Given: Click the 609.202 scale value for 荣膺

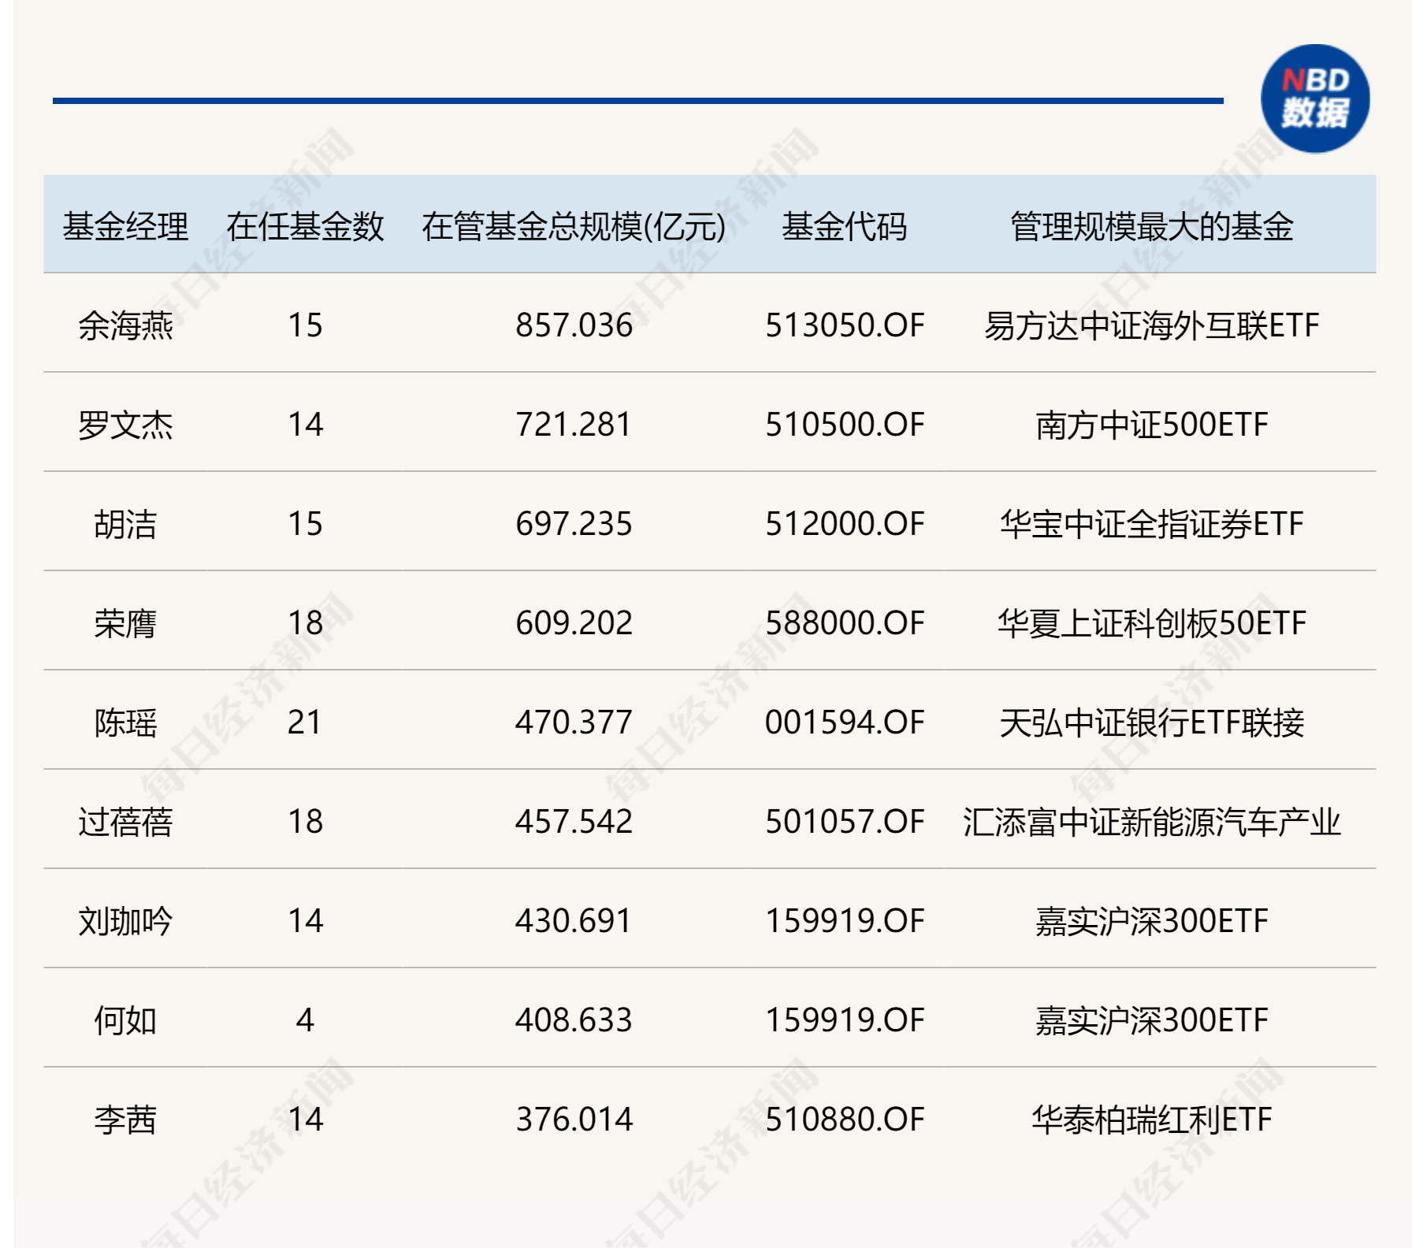Looking at the screenshot, I should (574, 623).
